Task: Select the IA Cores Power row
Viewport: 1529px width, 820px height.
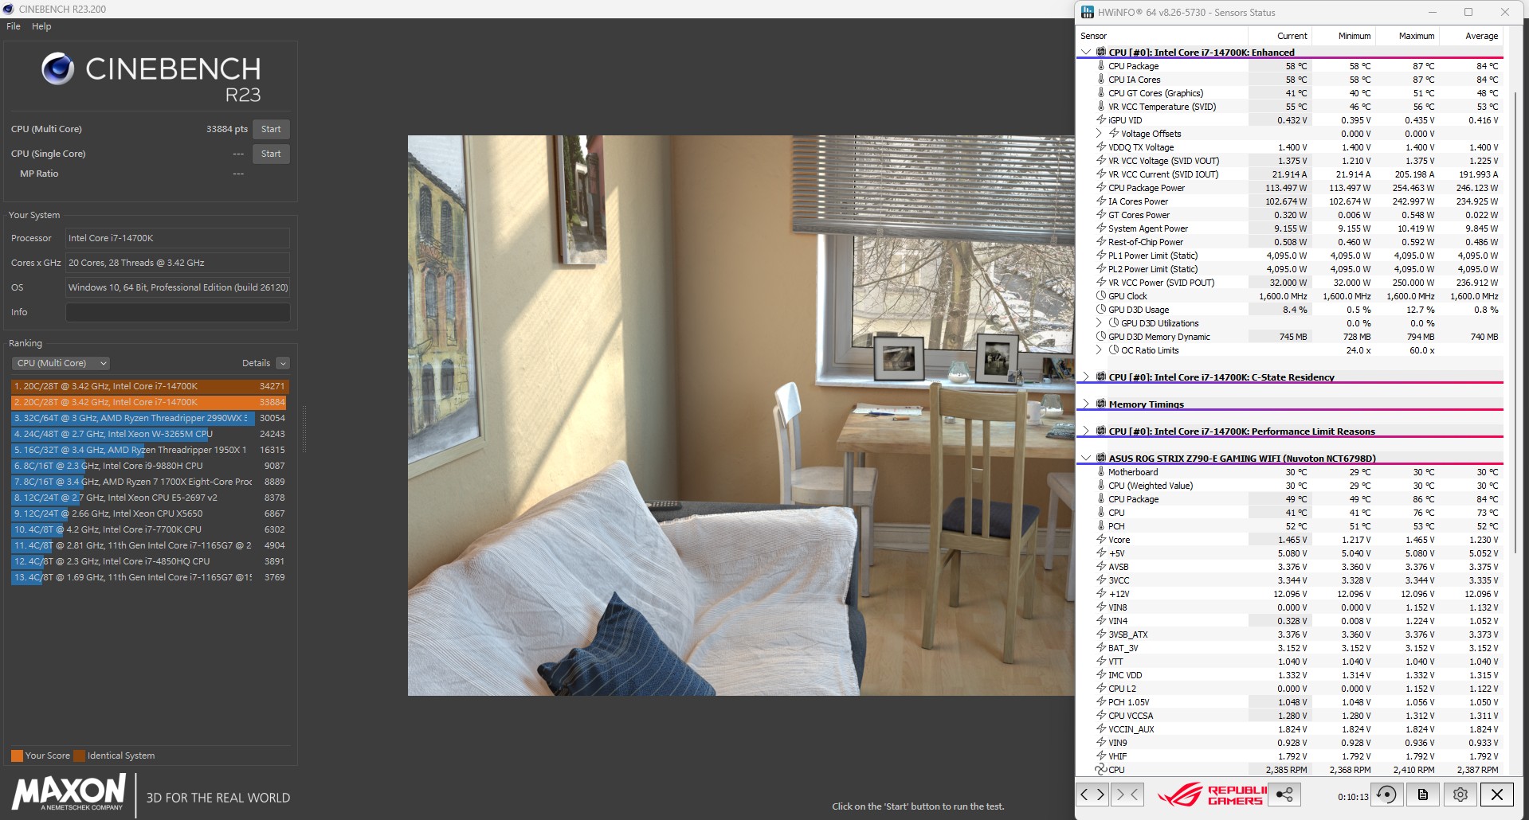Action: pos(1291,201)
